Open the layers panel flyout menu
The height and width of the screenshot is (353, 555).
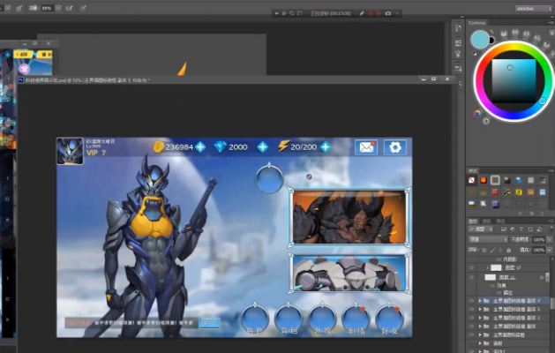pyautogui.click(x=551, y=221)
